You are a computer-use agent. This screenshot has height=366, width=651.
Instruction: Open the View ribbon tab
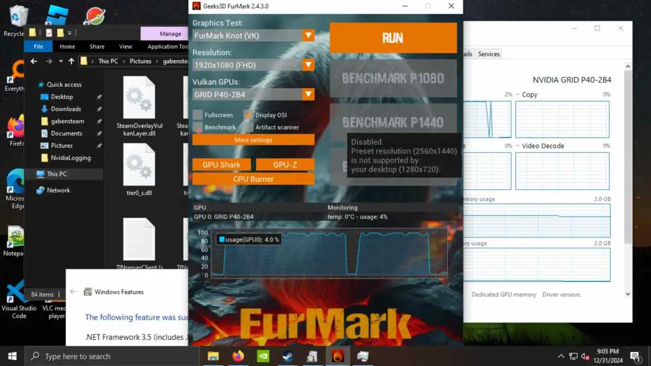(126, 46)
